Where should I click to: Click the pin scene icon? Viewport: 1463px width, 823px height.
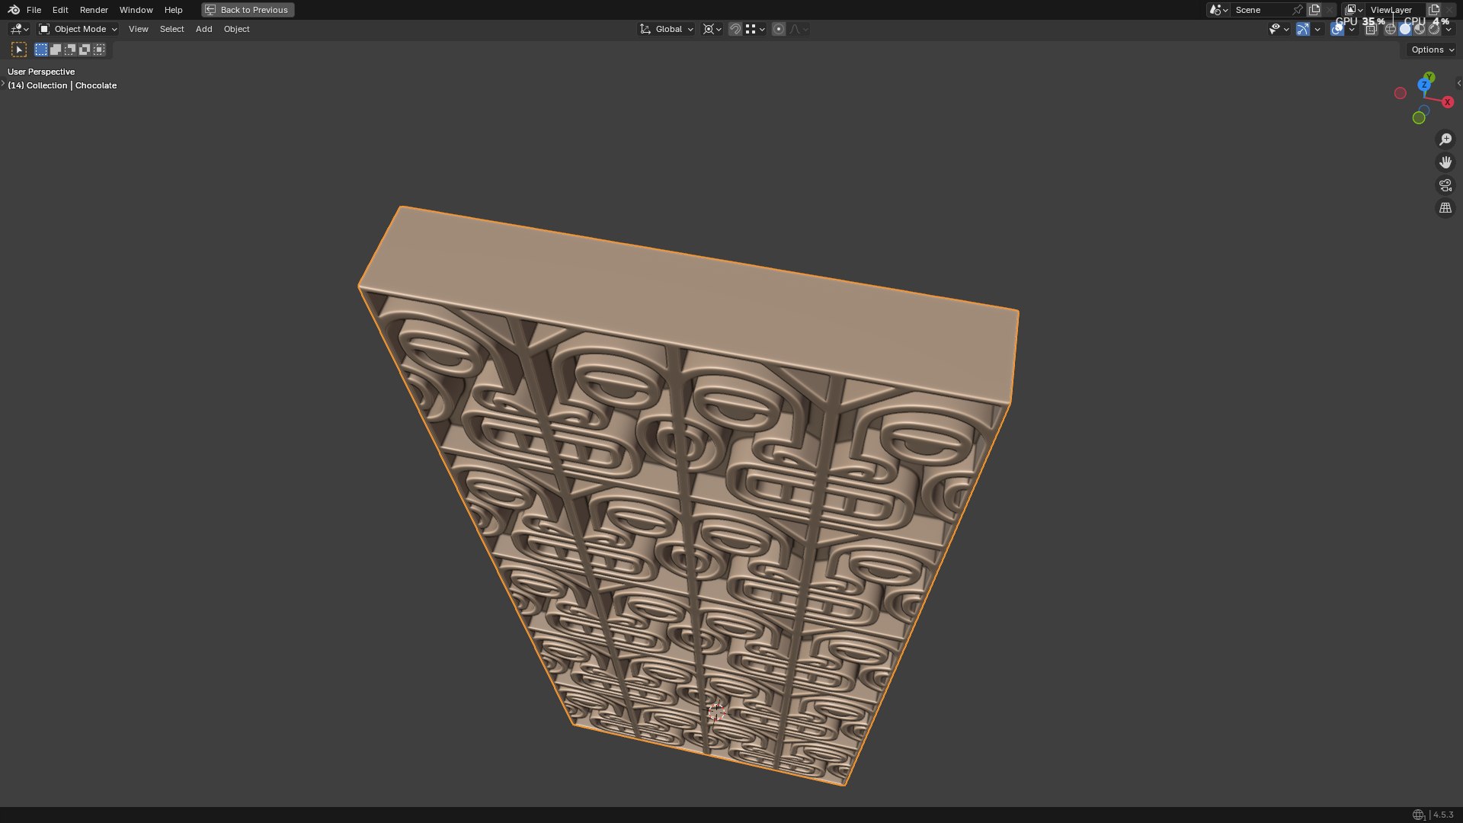click(x=1297, y=10)
